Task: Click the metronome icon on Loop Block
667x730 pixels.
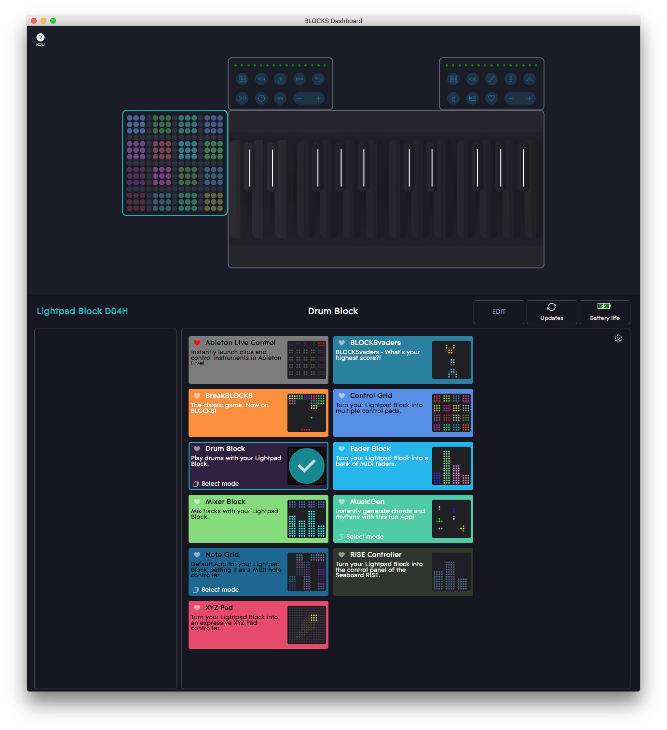Action: pos(280,79)
